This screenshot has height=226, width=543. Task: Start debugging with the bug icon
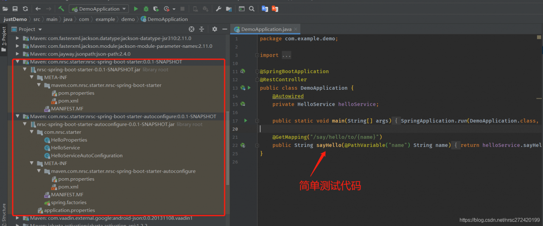146,8
